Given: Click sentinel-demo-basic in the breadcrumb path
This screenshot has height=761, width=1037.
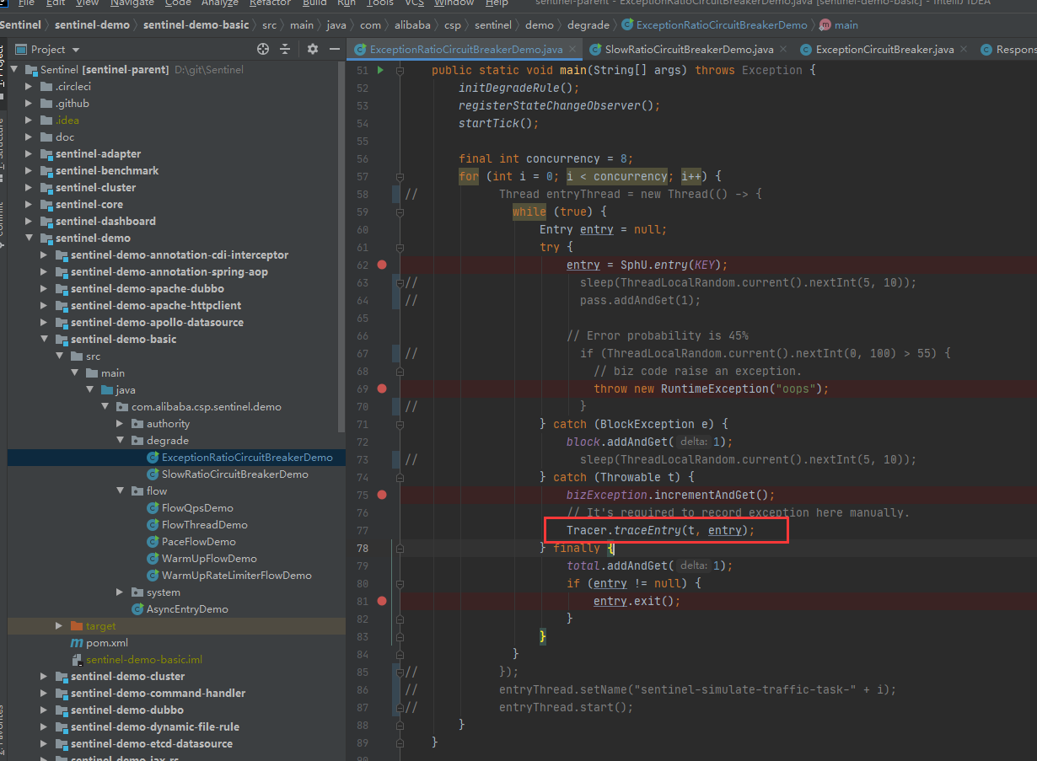Looking at the screenshot, I should [196, 25].
